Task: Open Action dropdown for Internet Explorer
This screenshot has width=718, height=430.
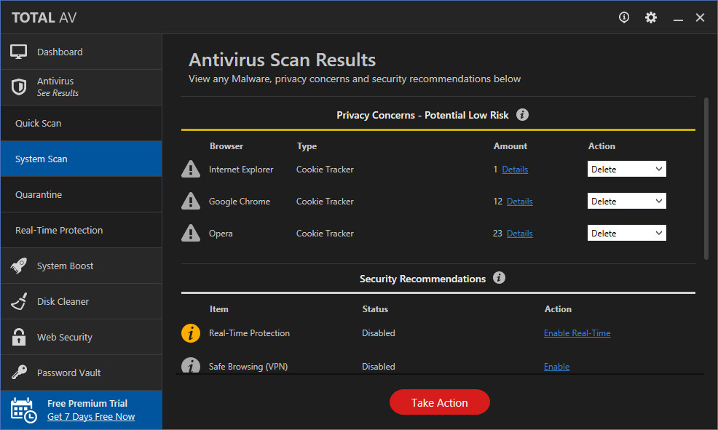Action: [x=626, y=170]
